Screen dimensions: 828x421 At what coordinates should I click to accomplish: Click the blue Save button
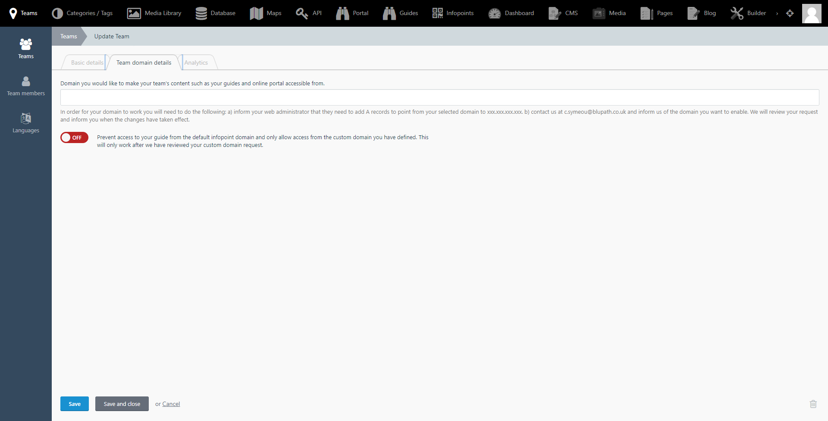tap(75, 404)
